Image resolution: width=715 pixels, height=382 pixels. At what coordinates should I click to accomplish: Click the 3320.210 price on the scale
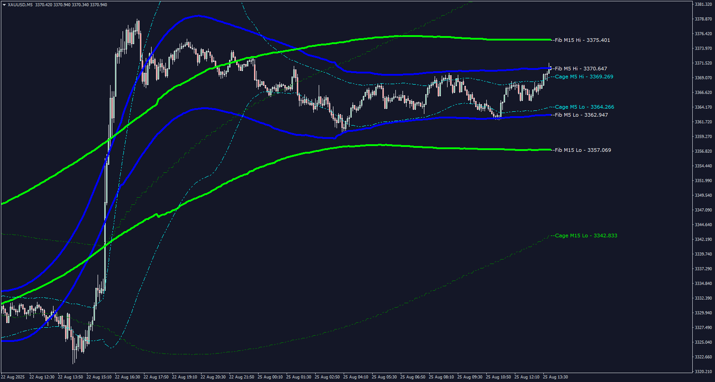coord(703,371)
